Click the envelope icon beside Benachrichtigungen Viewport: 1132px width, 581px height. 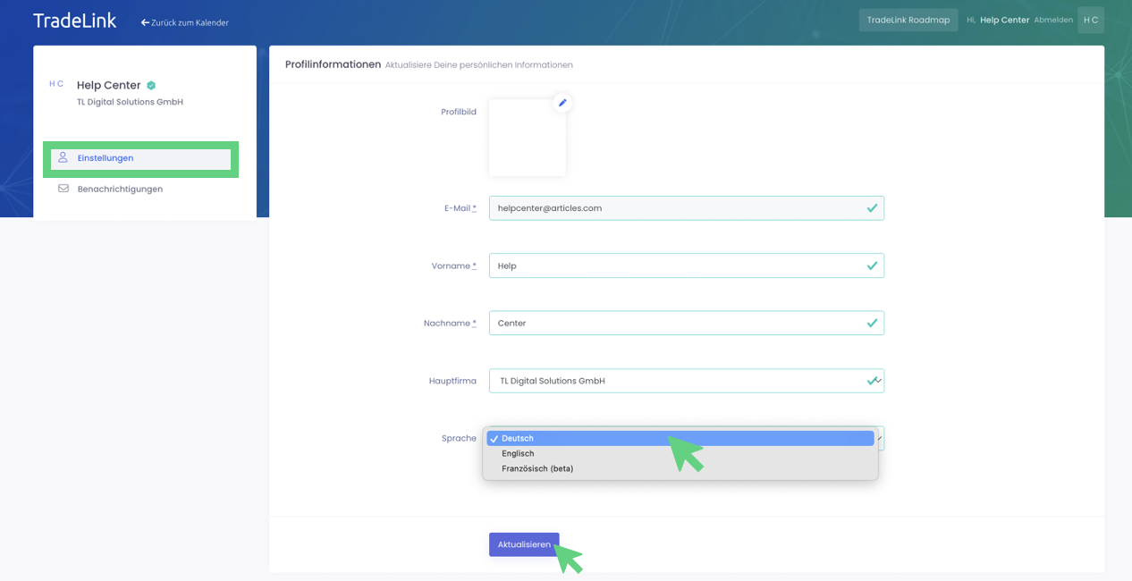point(63,189)
